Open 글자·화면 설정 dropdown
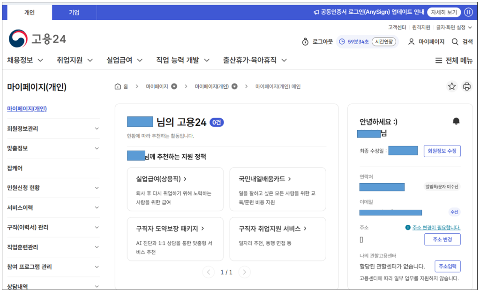This screenshot has width=480, height=291. click(x=454, y=28)
